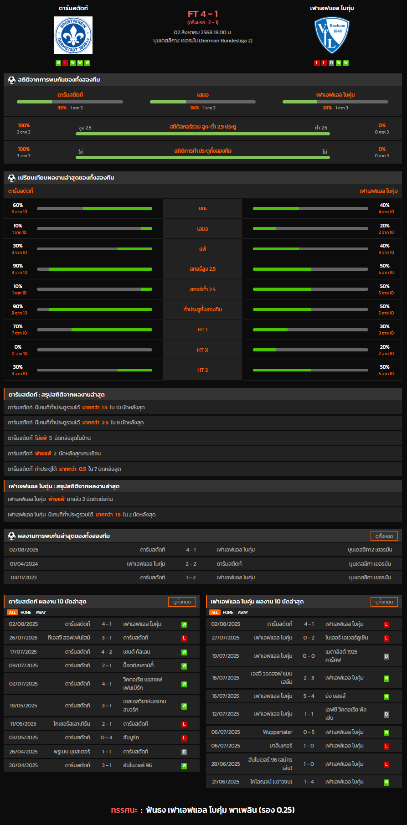The width and height of the screenshot is (407, 825).
Task: Click the 90% over 2.5 value for Darmstadt
Action: (18, 266)
